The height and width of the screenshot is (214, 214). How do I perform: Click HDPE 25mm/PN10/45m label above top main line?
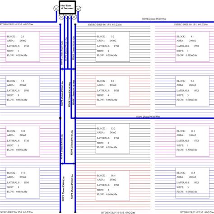tap(154, 19)
